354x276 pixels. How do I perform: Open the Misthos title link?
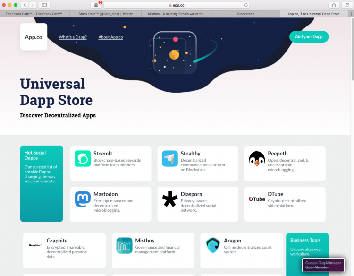point(145,241)
